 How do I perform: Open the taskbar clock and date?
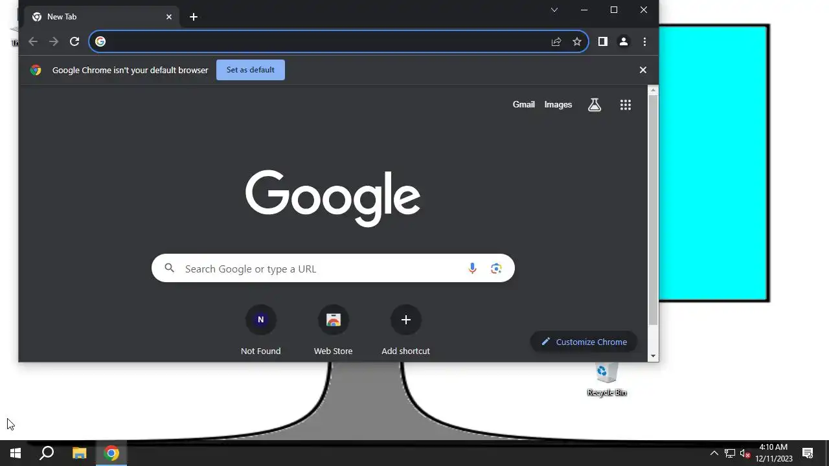pyautogui.click(x=773, y=453)
